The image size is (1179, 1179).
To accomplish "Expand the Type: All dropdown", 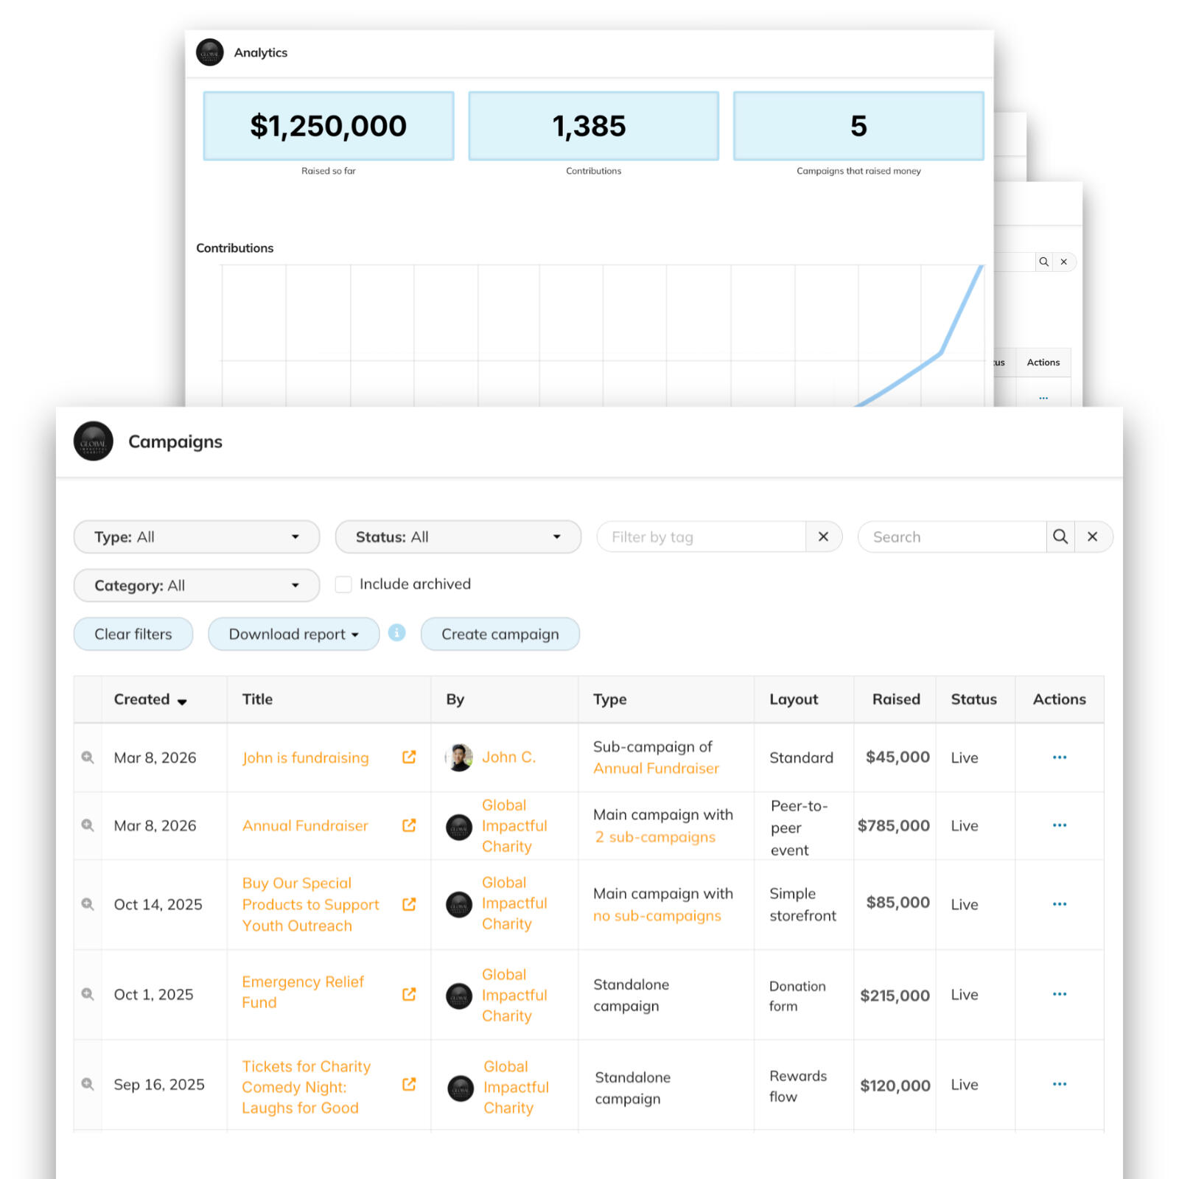I will point(196,537).
